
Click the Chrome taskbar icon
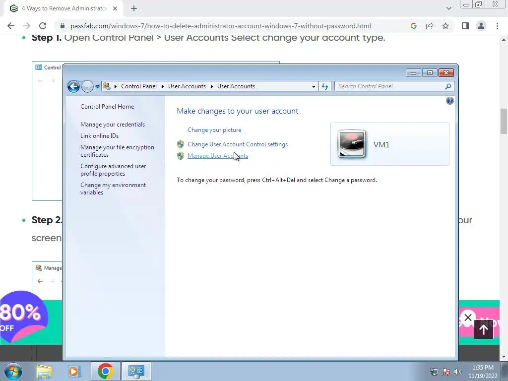click(x=105, y=371)
